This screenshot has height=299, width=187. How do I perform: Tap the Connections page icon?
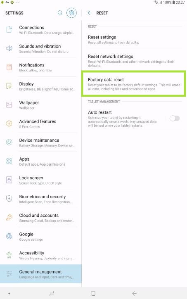[x=9, y=30]
